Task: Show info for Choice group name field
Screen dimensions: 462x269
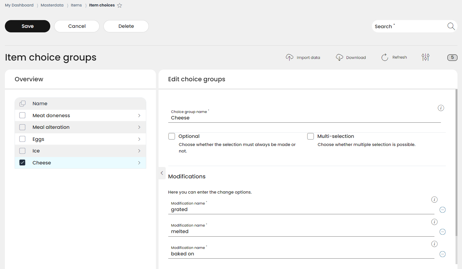Action: point(441,108)
